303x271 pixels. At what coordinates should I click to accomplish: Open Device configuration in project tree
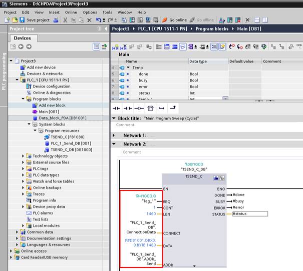(51, 86)
